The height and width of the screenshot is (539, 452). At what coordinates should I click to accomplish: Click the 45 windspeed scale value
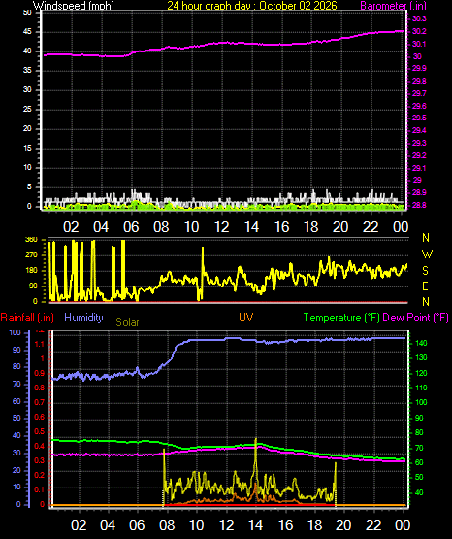pyautogui.click(x=27, y=32)
